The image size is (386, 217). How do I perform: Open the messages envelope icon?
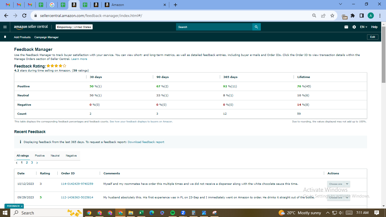coord(346,27)
